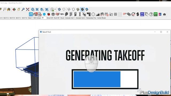Click the Generating Takeoff progress bar
This screenshot has width=171, height=96.
[105, 79]
